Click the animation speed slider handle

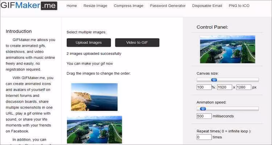(x=203, y=108)
